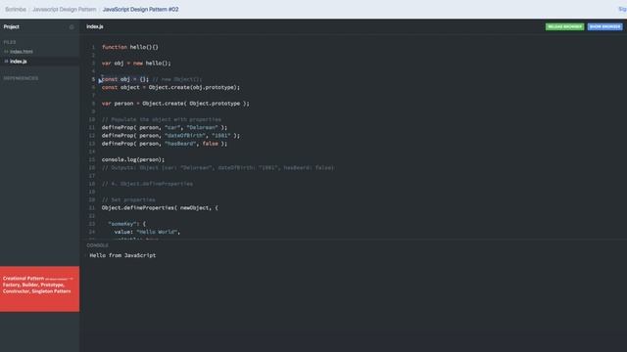Click the defineProp line containing "Delorean"

point(165,128)
